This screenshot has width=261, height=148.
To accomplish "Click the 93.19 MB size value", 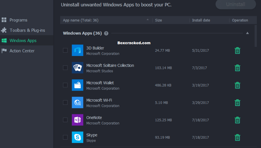I will tap(163, 137).
